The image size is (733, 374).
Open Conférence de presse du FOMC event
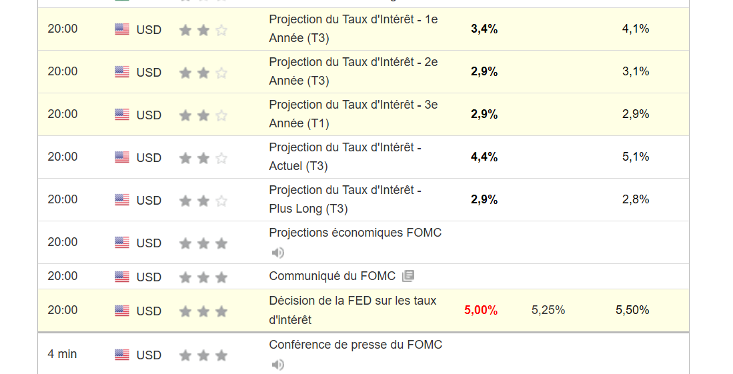[355, 345]
